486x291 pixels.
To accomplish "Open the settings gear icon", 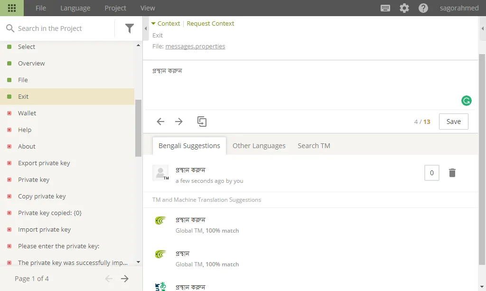I will (404, 8).
